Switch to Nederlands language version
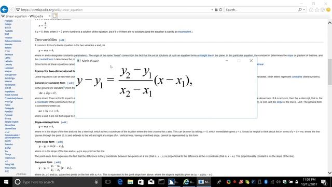Image resolution: width=332 pixels, height=187 pixels. 10,85
